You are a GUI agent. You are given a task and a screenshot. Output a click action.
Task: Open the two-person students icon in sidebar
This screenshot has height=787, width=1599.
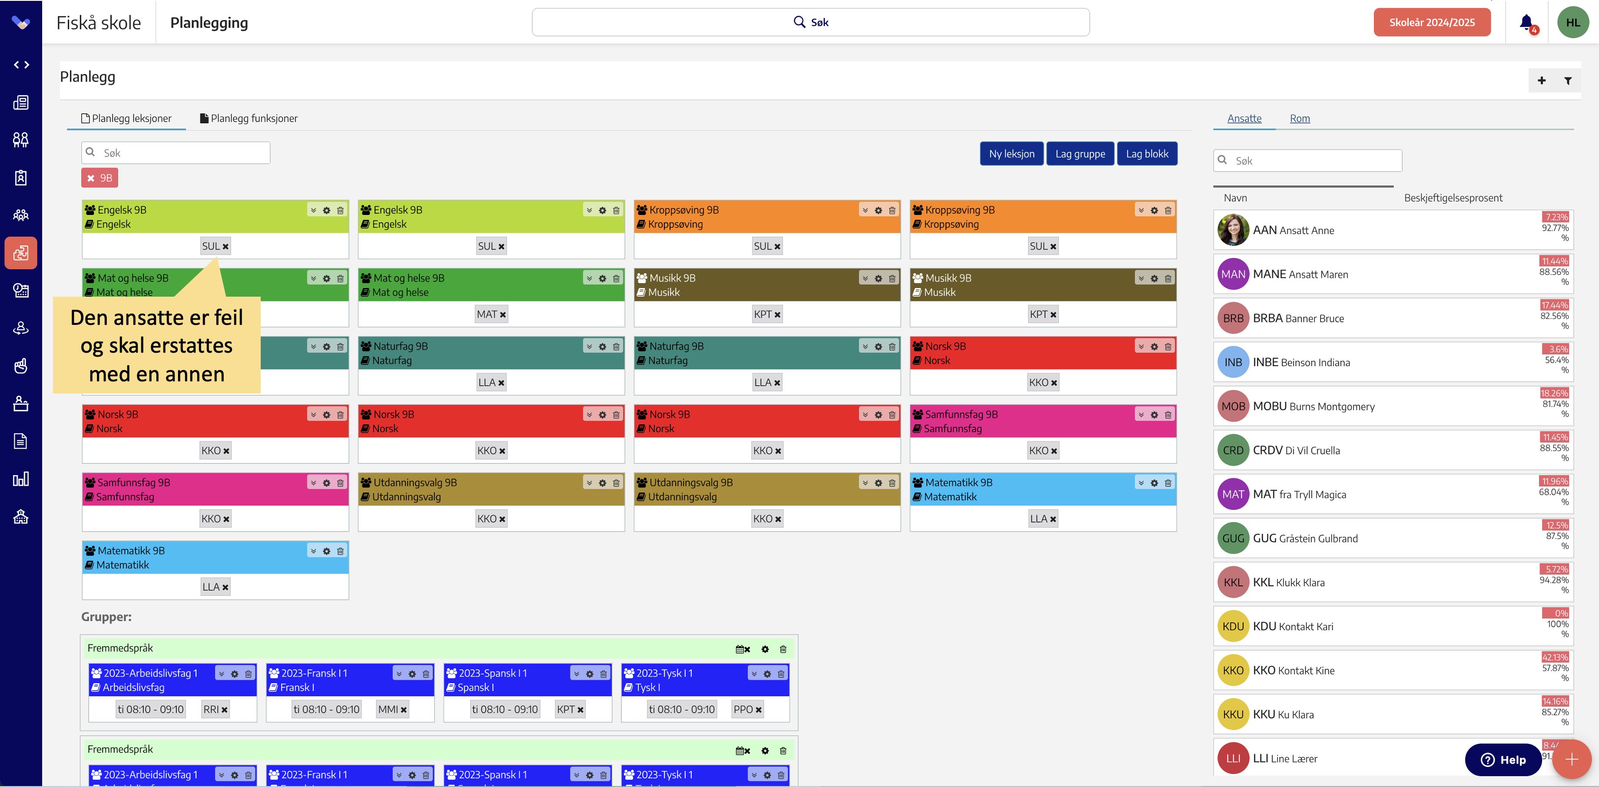21,140
